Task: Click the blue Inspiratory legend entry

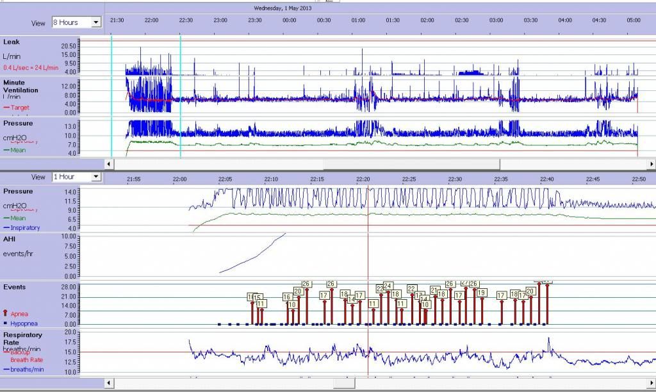Action: tap(21, 227)
